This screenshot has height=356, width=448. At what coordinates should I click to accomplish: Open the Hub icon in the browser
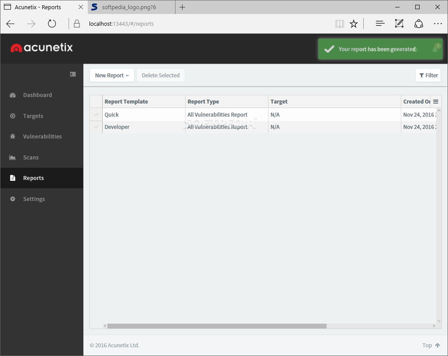point(380,24)
